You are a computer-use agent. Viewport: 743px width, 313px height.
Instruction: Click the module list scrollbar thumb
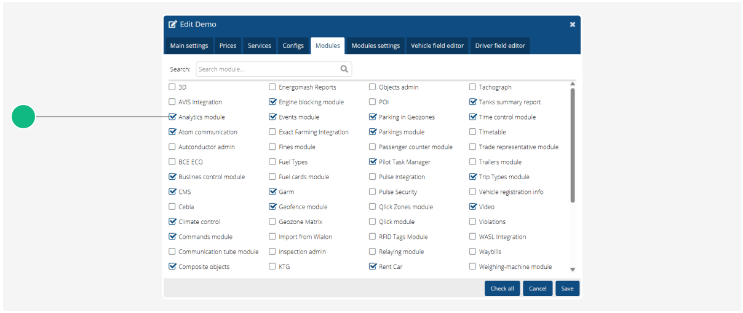573,145
